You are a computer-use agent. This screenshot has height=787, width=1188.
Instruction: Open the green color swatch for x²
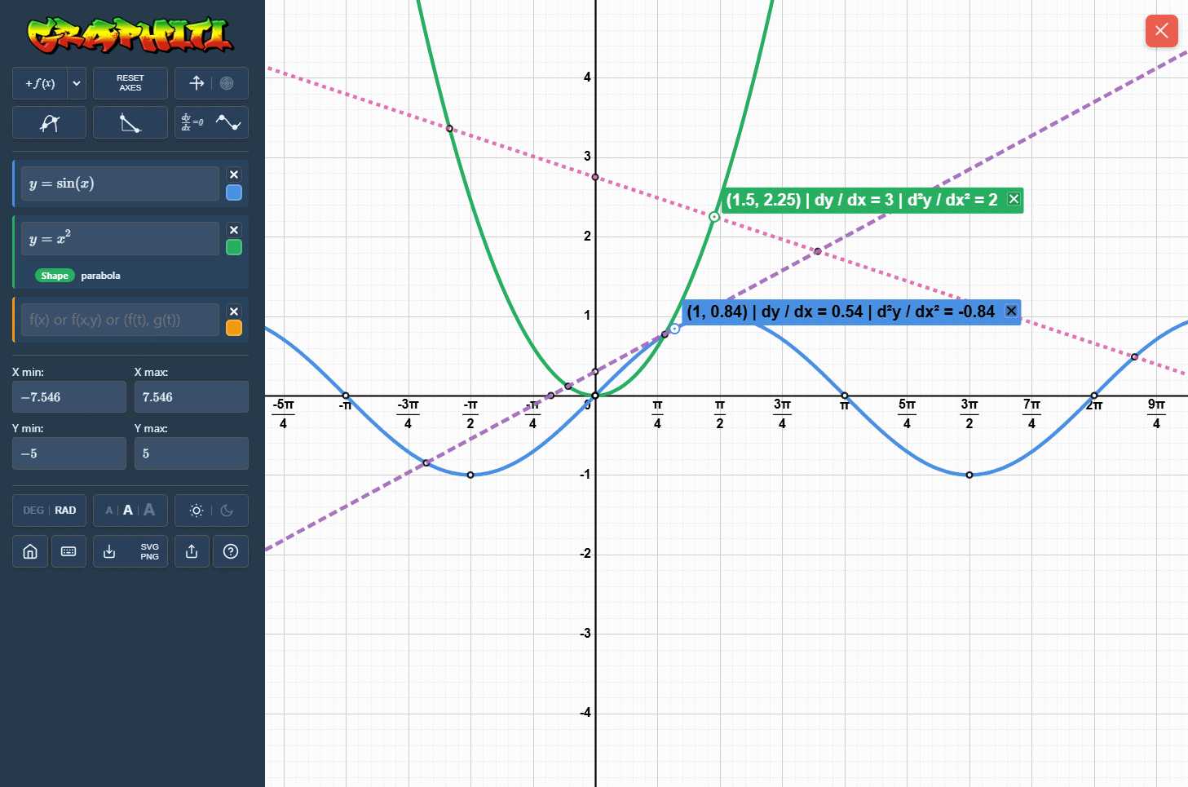click(x=234, y=247)
